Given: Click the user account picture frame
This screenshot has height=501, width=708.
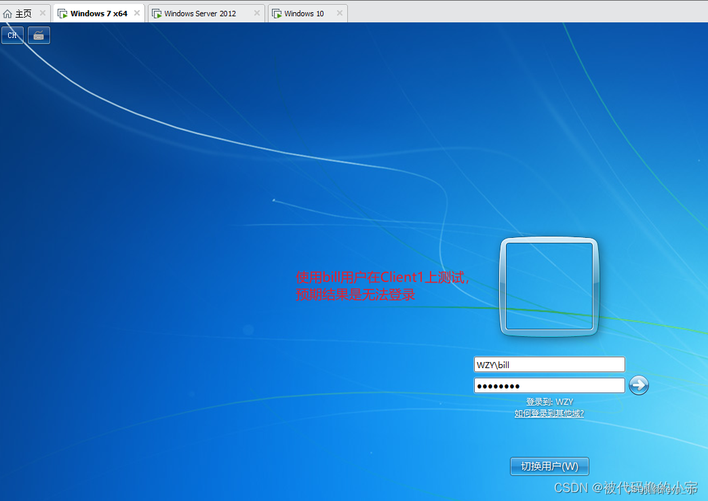Looking at the screenshot, I should (x=549, y=287).
